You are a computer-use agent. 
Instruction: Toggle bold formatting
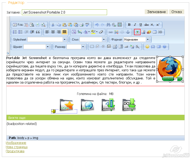click(129, 25)
